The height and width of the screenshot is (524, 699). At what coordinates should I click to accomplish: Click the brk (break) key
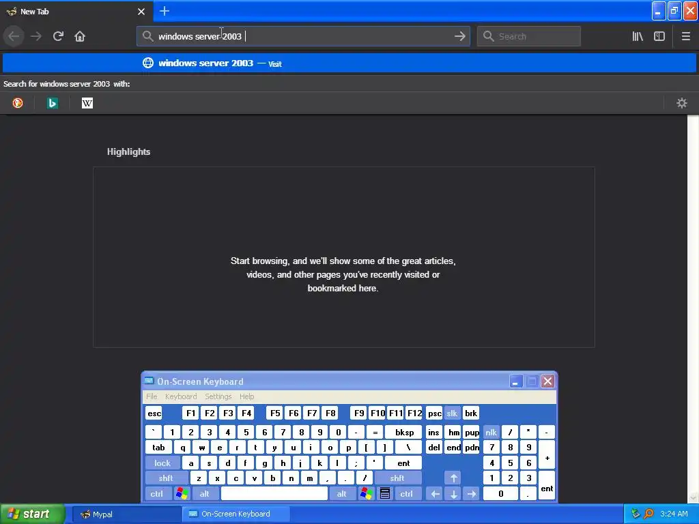[x=471, y=413]
